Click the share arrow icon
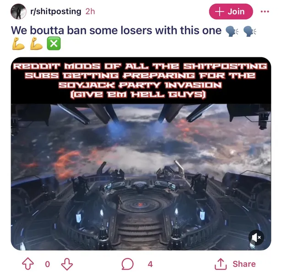The image size is (282, 275). pos(221,264)
